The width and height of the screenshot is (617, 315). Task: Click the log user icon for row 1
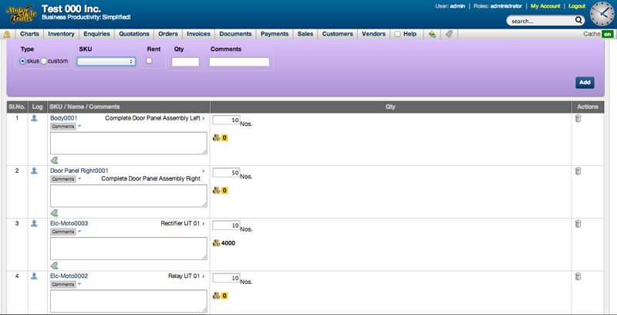click(x=34, y=118)
